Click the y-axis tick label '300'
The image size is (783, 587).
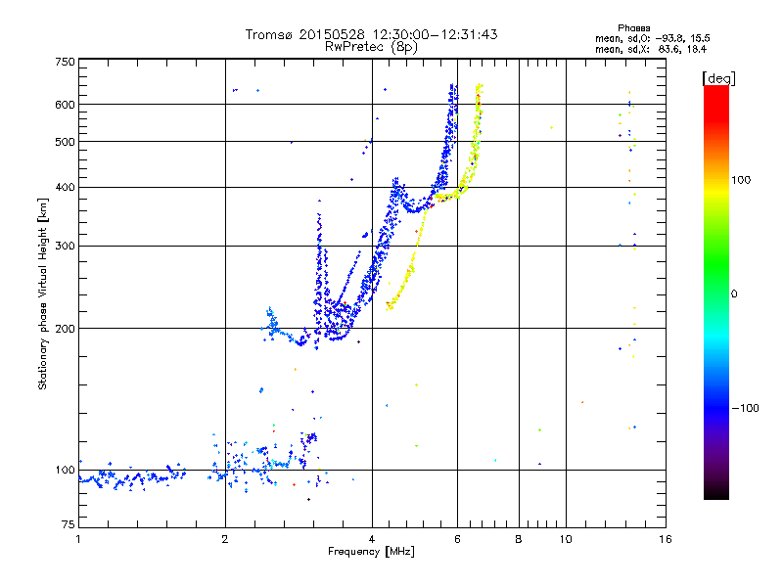66,246
